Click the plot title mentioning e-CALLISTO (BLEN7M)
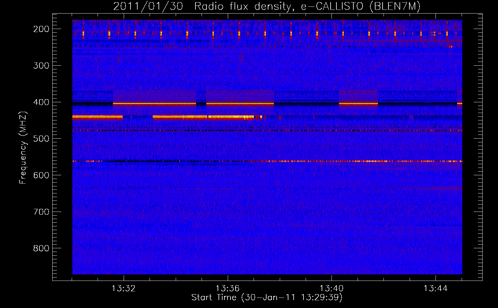This screenshot has width=498, height=308. pyautogui.click(x=267, y=6)
